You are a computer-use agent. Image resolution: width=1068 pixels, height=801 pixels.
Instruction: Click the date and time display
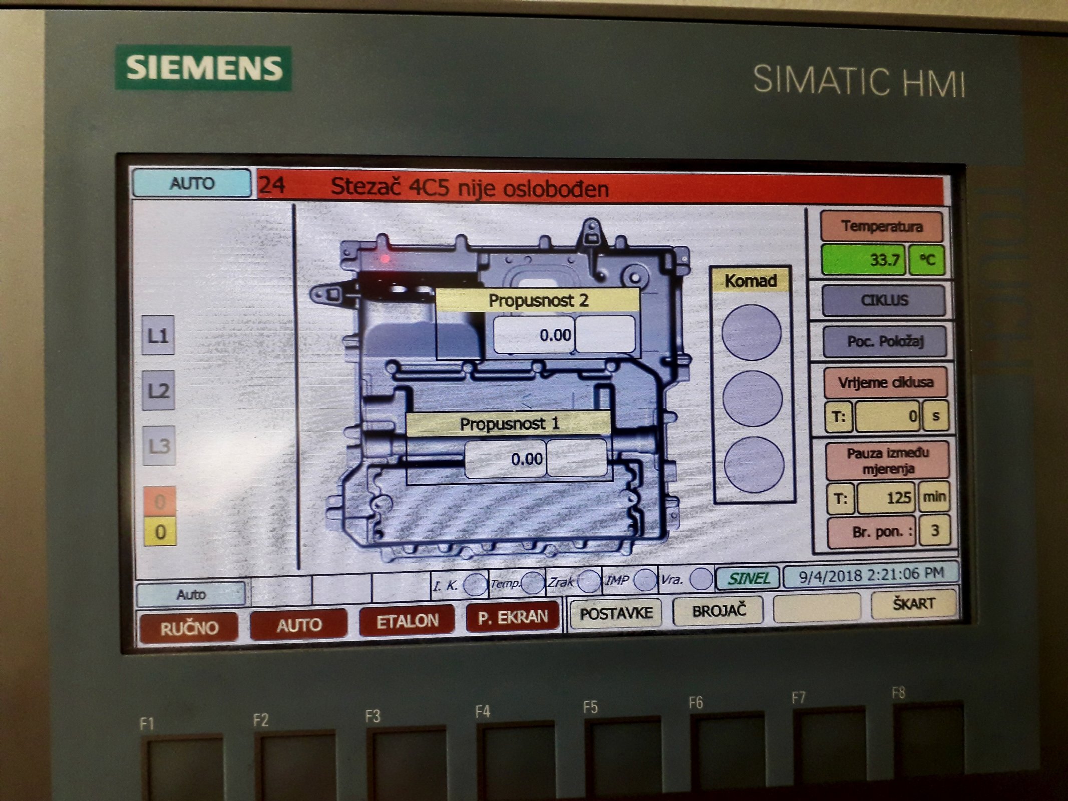(871, 575)
